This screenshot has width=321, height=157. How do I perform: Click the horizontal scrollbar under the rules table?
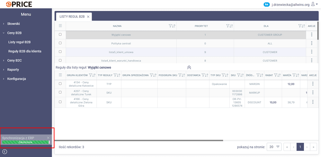139,140
